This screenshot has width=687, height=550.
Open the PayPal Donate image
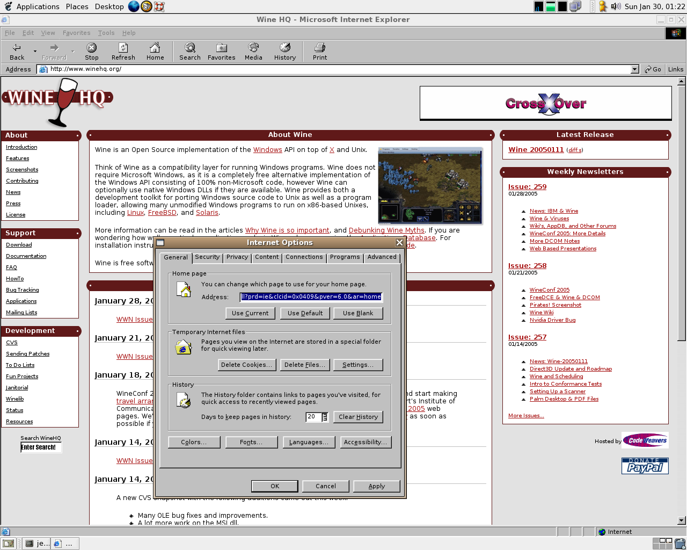click(645, 466)
